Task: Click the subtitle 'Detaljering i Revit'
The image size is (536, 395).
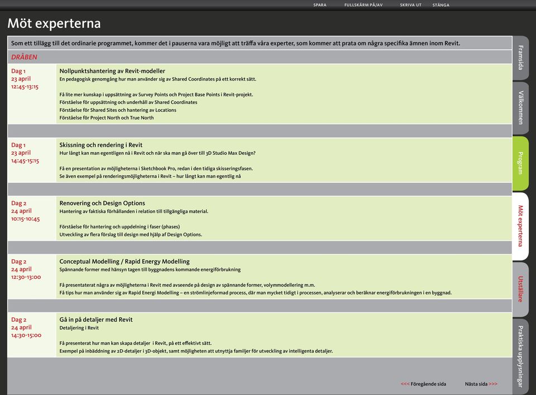Action: click(79, 328)
